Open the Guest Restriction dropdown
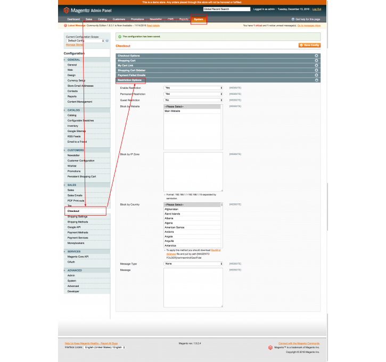The width and height of the screenshot is (386, 362). (193, 100)
